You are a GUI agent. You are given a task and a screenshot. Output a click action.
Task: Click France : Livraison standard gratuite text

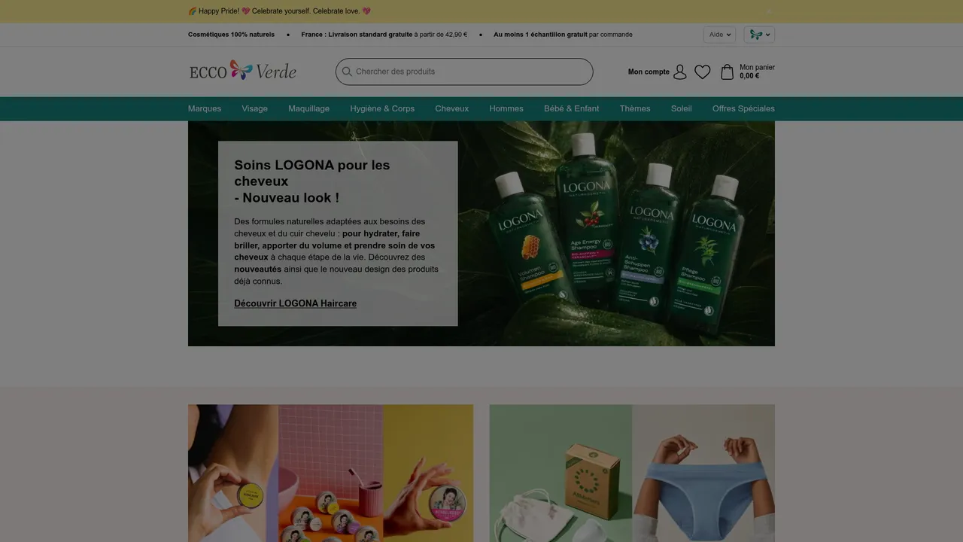point(357,35)
